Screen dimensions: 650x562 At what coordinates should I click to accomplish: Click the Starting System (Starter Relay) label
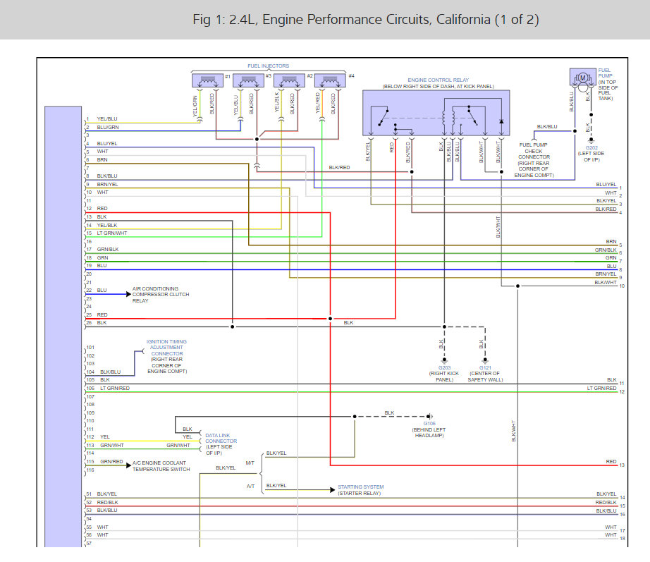(x=360, y=490)
